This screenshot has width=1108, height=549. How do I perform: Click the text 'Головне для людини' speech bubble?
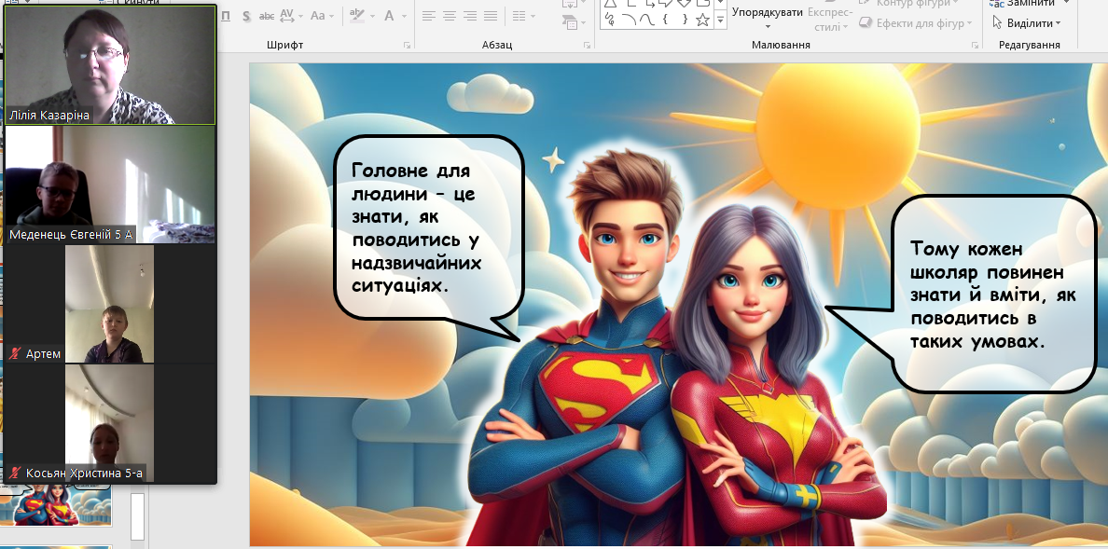[x=427, y=227]
